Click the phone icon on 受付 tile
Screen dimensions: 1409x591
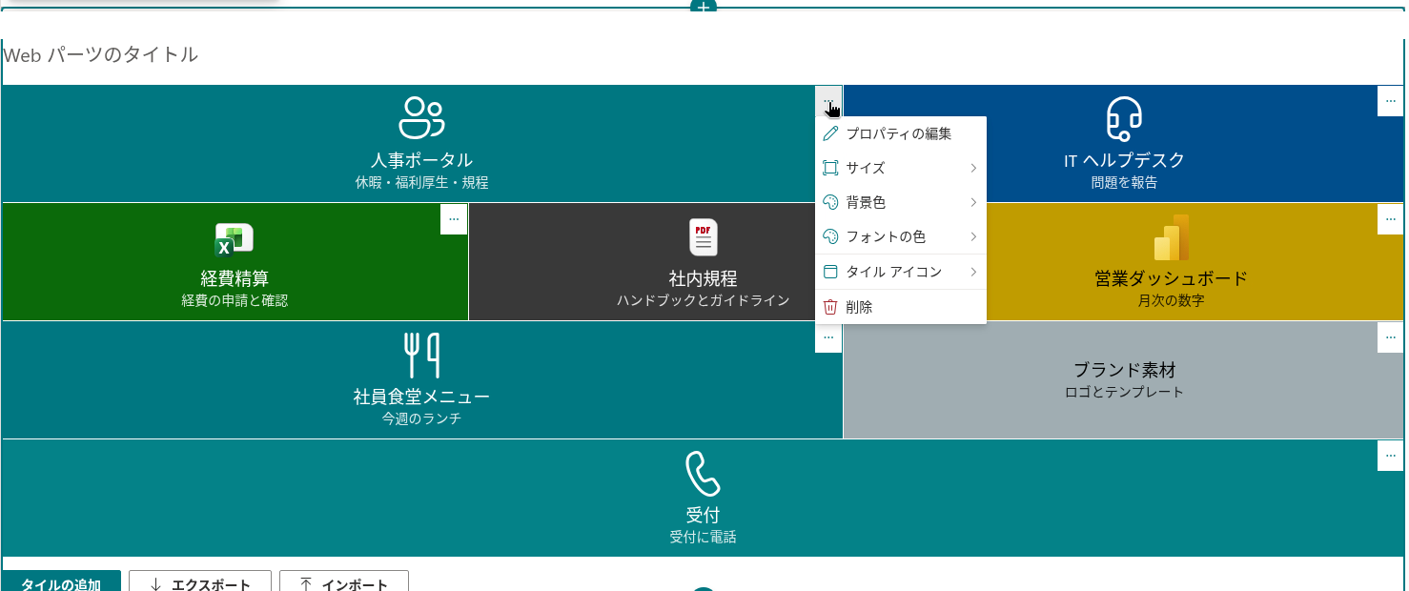(703, 474)
